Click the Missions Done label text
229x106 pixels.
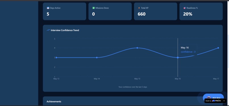pos(102,8)
